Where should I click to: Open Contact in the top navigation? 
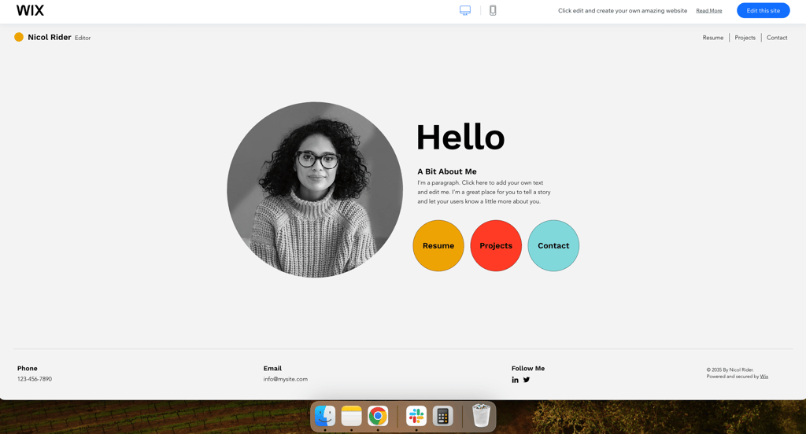tap(777, 38)
